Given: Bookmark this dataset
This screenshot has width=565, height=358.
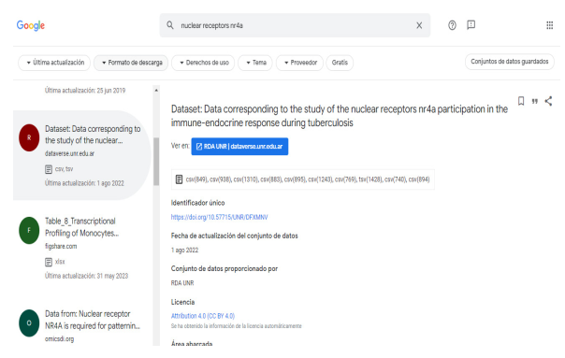Looking at the screenshot, I should pos(521,101).
